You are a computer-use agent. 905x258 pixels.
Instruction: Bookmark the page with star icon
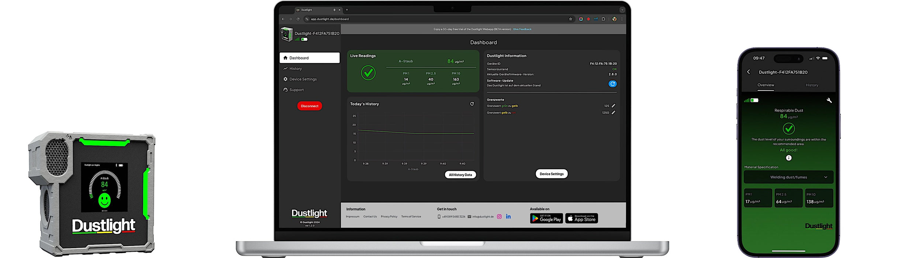(570, 19)
